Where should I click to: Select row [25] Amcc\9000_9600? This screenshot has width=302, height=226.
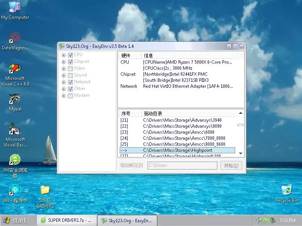(x=177, y=144)
